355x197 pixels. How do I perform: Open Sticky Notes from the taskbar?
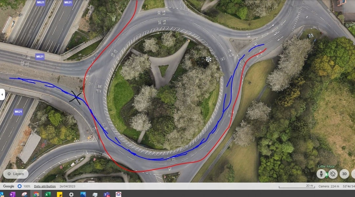pyautogui.click(x=60, y=194)
